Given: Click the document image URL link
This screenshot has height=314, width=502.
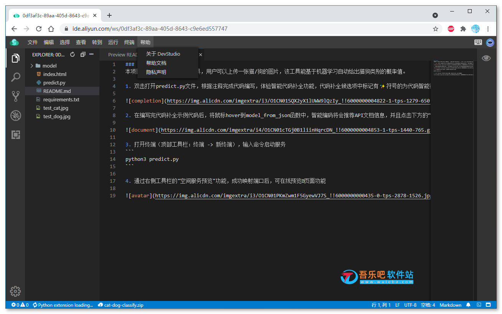Looking at the screenshot, I should pyautogui.click(x=296, y=130).
